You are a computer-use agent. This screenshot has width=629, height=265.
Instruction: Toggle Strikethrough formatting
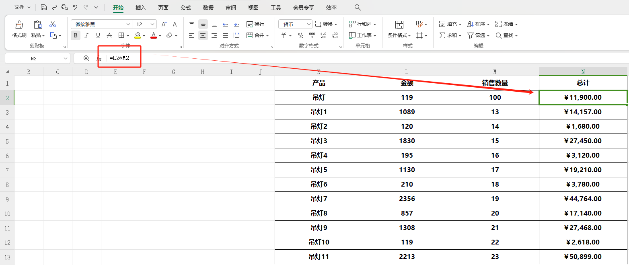click(x=109, y=35)
